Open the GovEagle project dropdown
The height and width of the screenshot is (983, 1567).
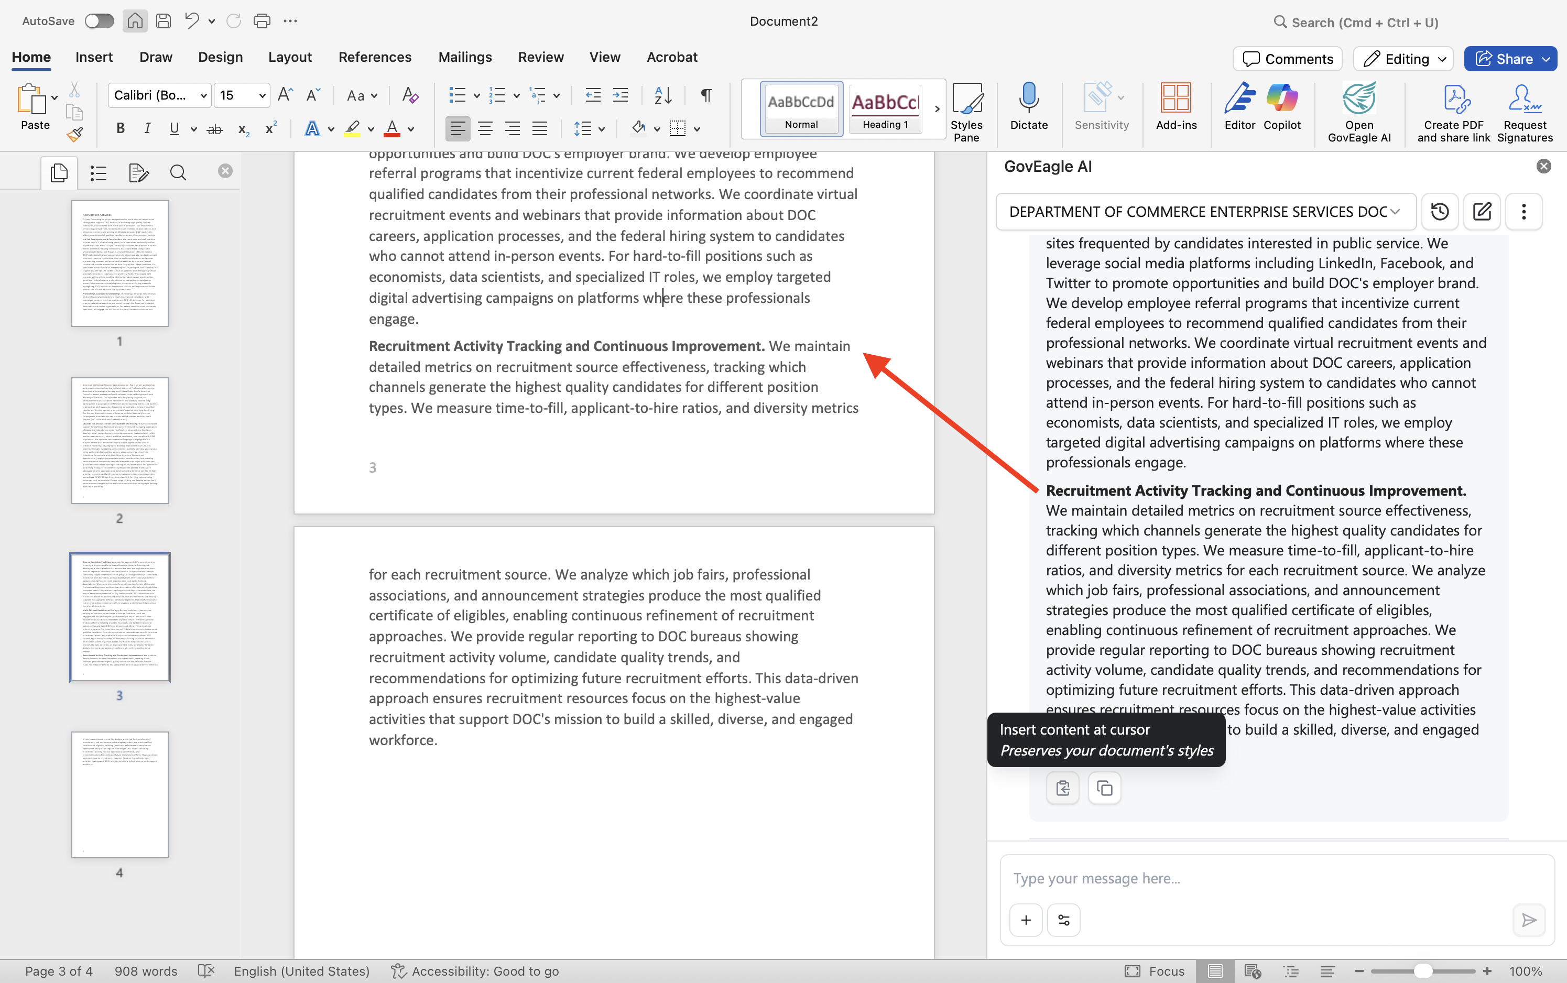pyautogui.click(x=1205, y=211)
